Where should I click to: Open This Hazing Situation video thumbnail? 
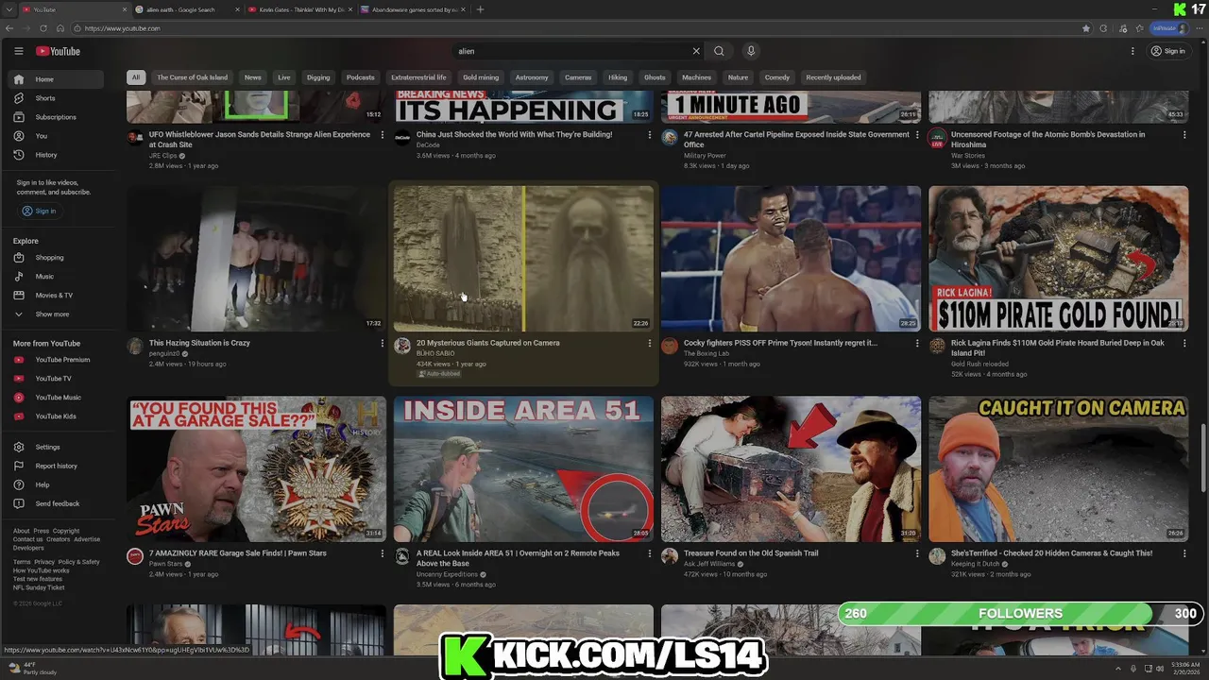pyautogui.click(x=256, y=258)
